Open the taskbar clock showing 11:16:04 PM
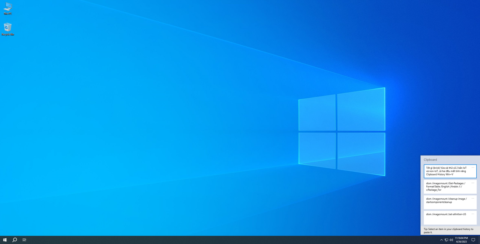The image size is (480, 244). (x=461, y=240)
